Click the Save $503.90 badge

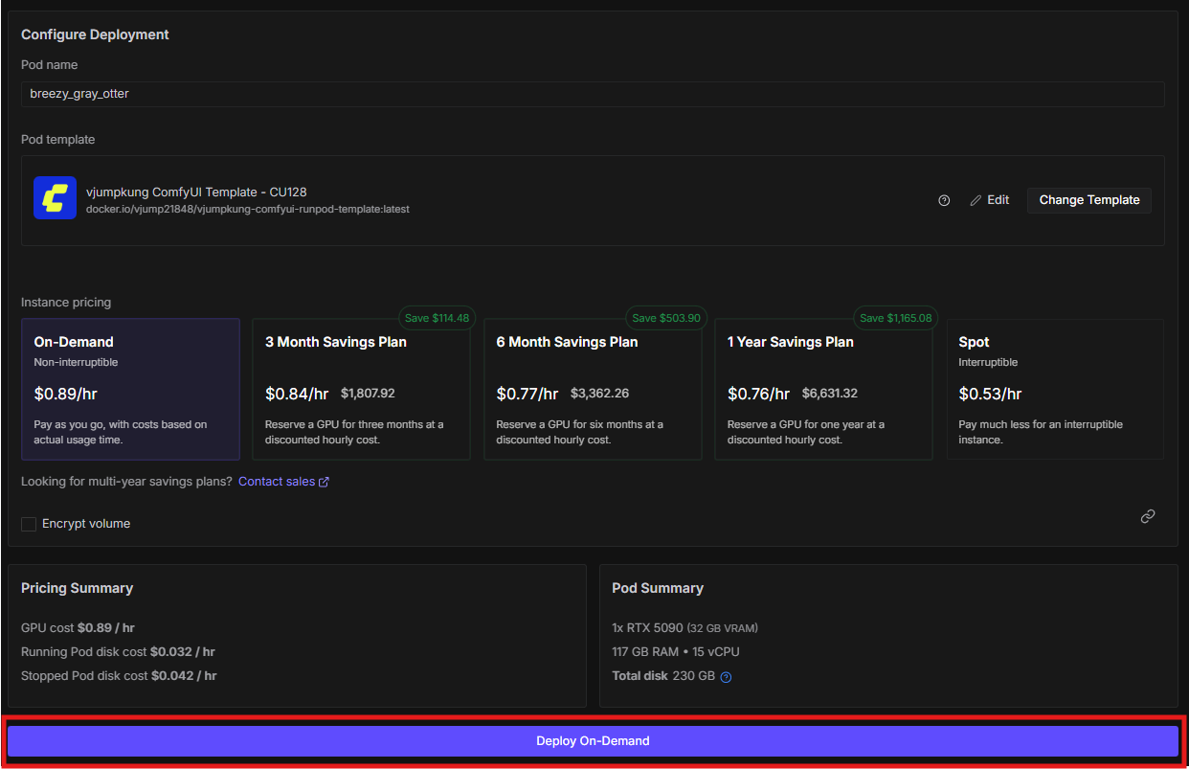click(x=666, y=318)
